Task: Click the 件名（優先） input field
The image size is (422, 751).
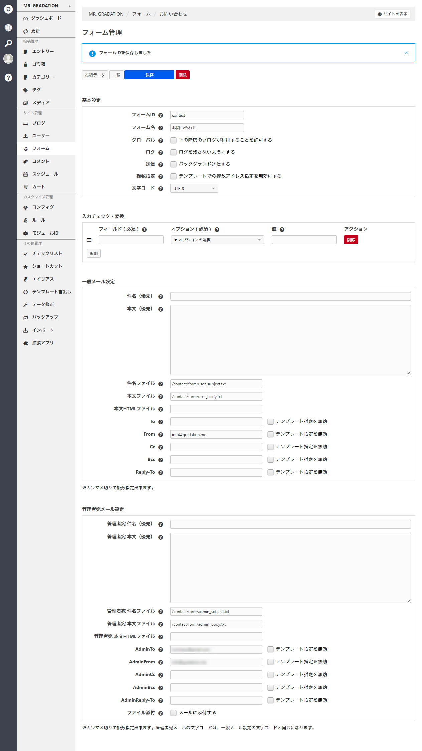Action: (290, 296)
